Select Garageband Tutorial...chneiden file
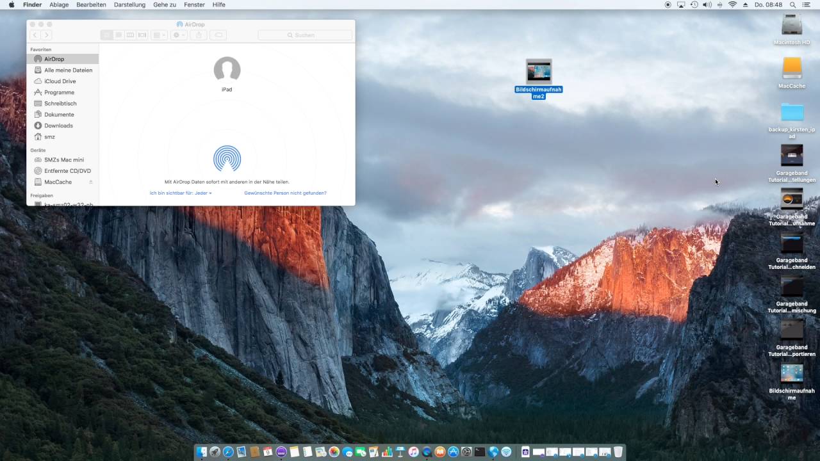Screen dimensions: 820x461 (792, 250)
